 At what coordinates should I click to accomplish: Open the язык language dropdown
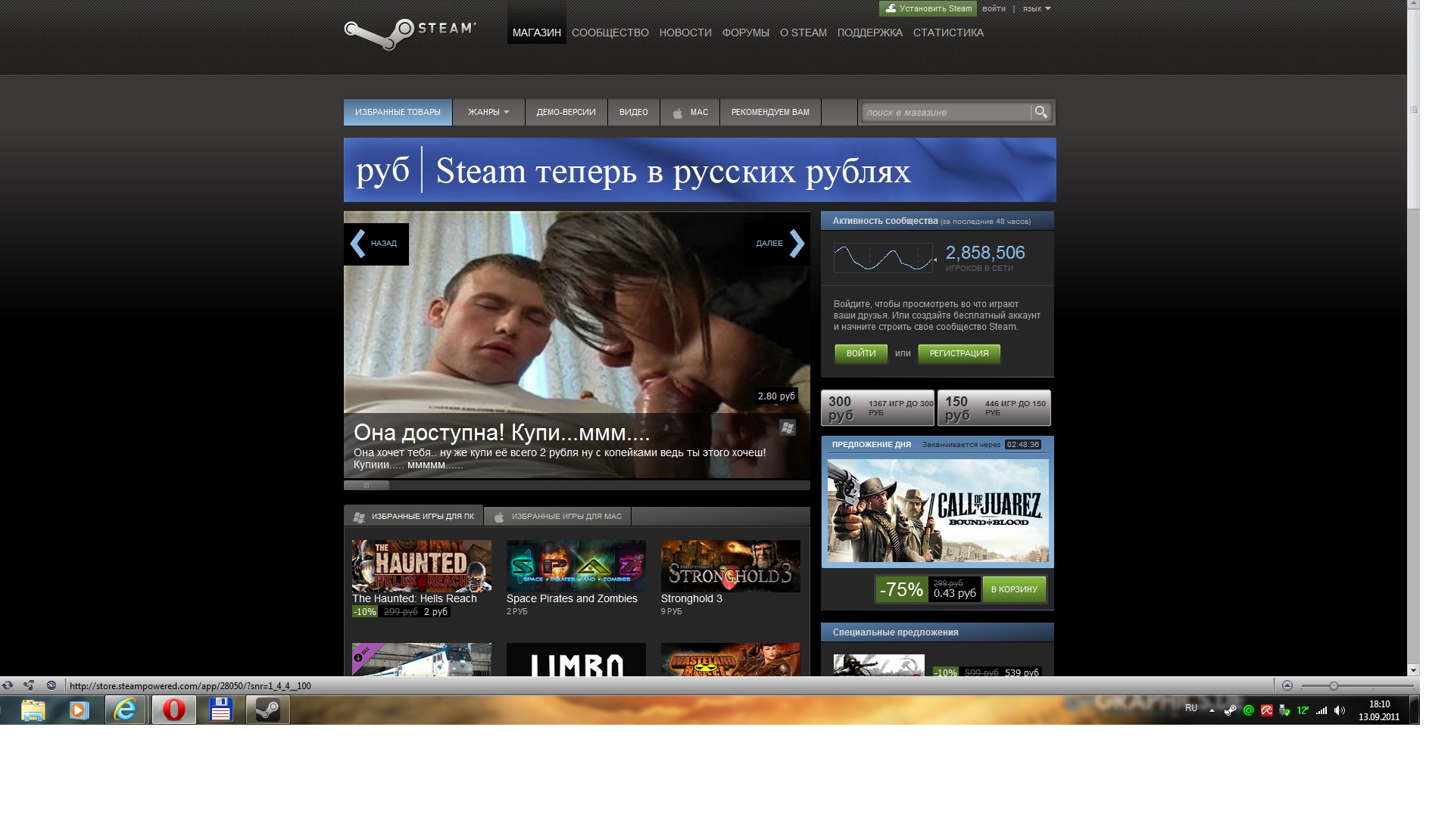coord(1036,9)
